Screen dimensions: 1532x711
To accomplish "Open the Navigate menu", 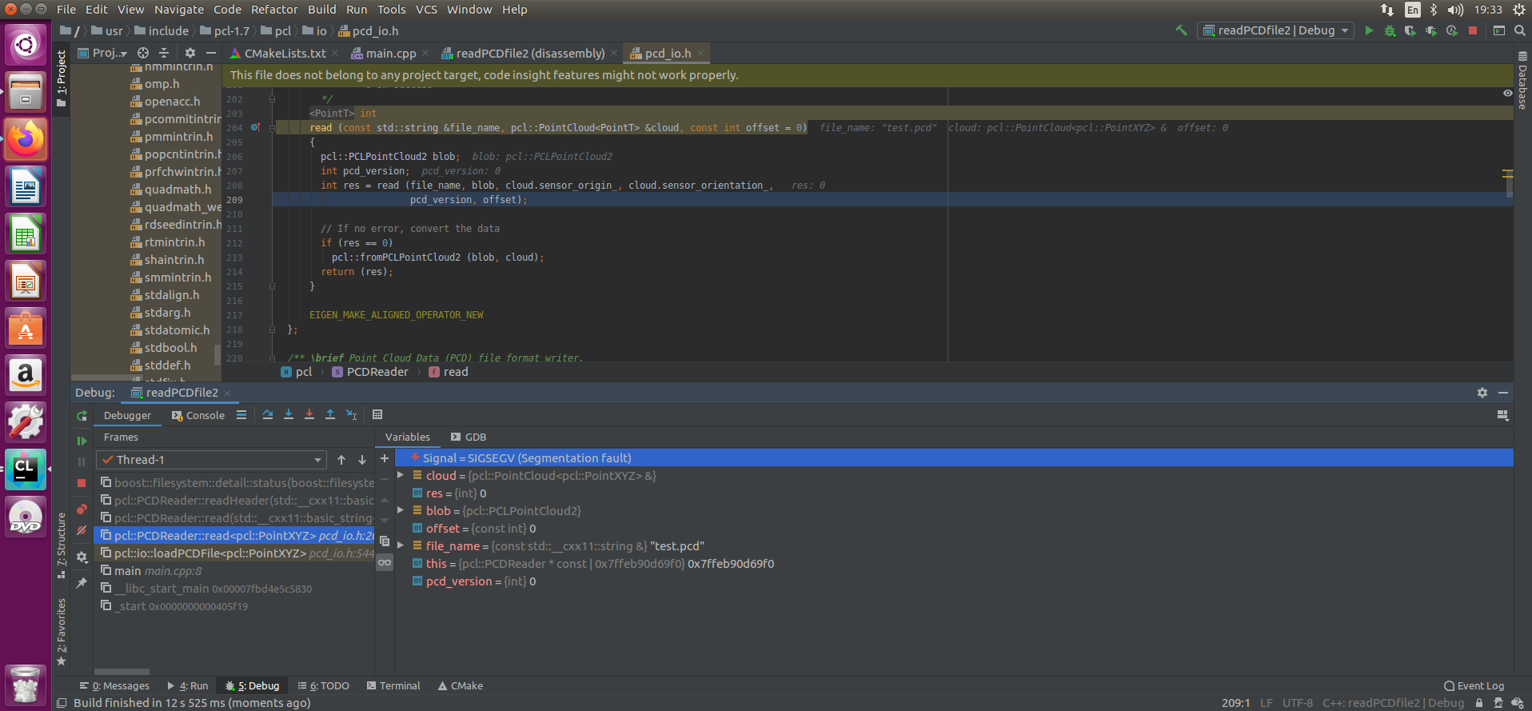I will coord(179,10).
